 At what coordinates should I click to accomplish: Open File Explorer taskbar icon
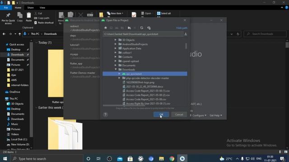(162, 158)
